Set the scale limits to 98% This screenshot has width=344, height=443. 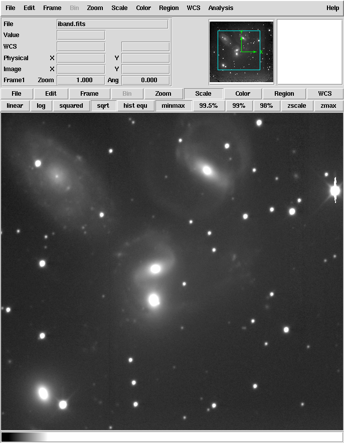(266, 106)
